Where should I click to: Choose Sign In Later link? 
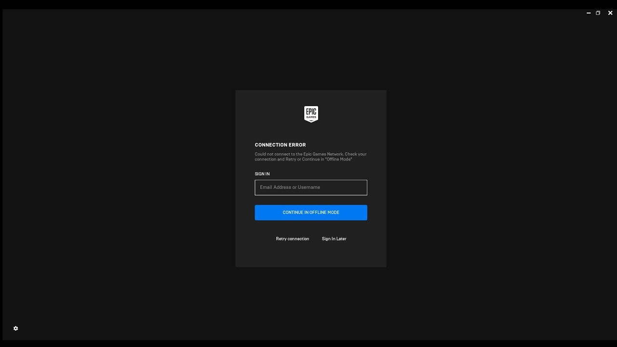click(x=334, y=239)
